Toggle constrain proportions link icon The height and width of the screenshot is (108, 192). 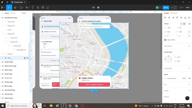pos(189,32)
